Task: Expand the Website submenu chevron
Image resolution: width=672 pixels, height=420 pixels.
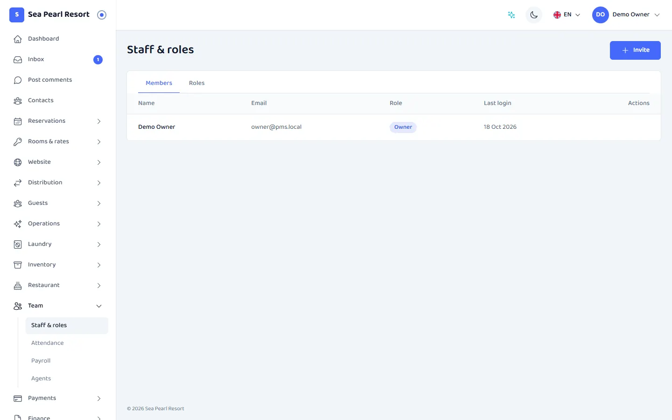Action: point(99,162)
